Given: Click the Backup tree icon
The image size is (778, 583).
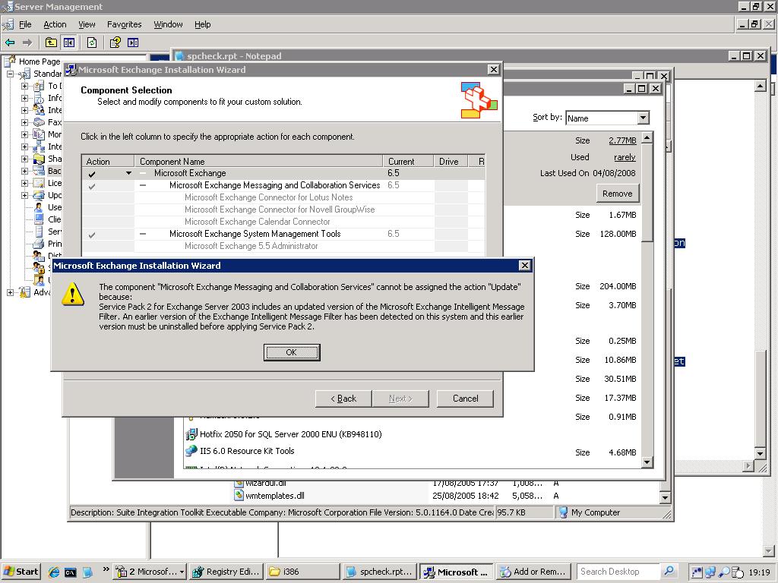Looking at the screenshot, I should (x=39, y=171).
